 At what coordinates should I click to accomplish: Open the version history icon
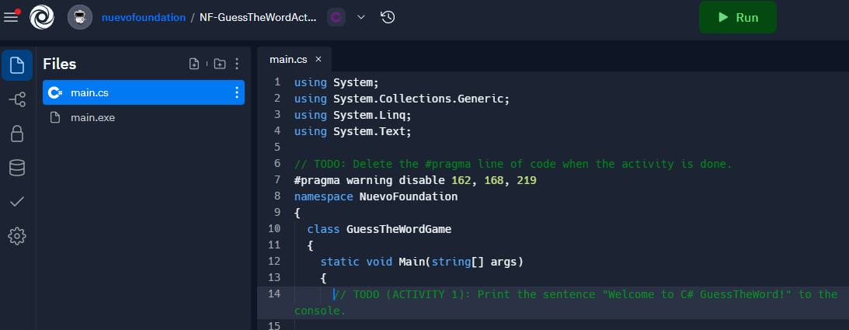coord(388,17)
